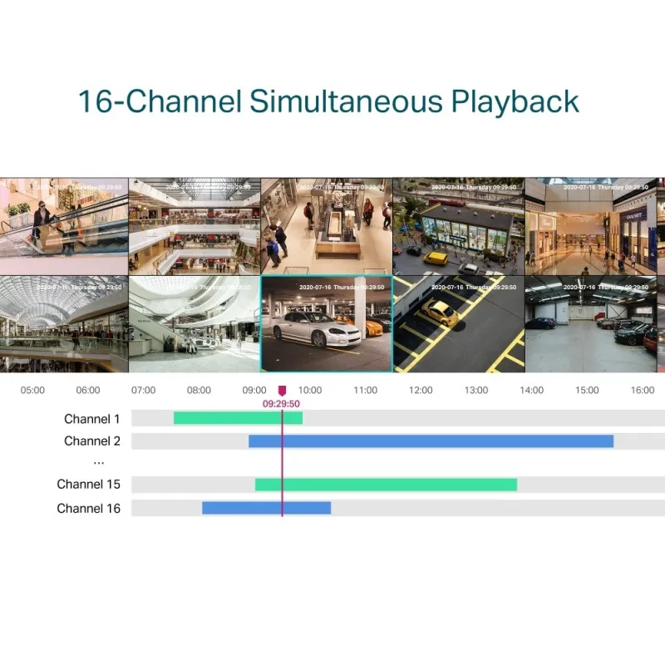Expand hidden channels via the ellipsis
665x665 pixels.
pyautogui.click(x=99, y=462)
